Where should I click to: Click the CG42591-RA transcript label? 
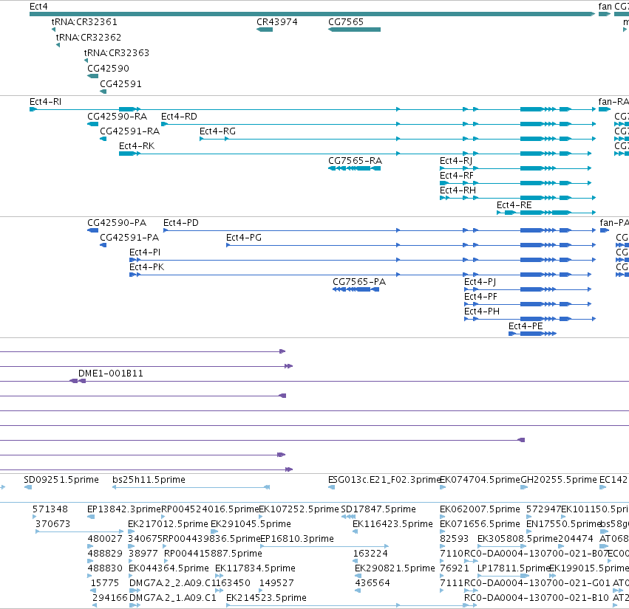129,131
